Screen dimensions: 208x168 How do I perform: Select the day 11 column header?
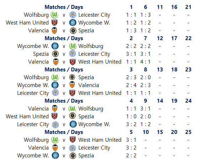coord(160,7)
